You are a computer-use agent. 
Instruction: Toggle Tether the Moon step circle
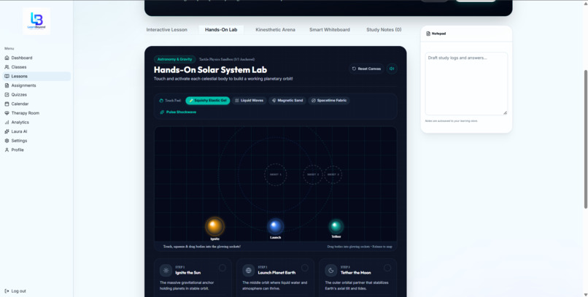(387, 268)
